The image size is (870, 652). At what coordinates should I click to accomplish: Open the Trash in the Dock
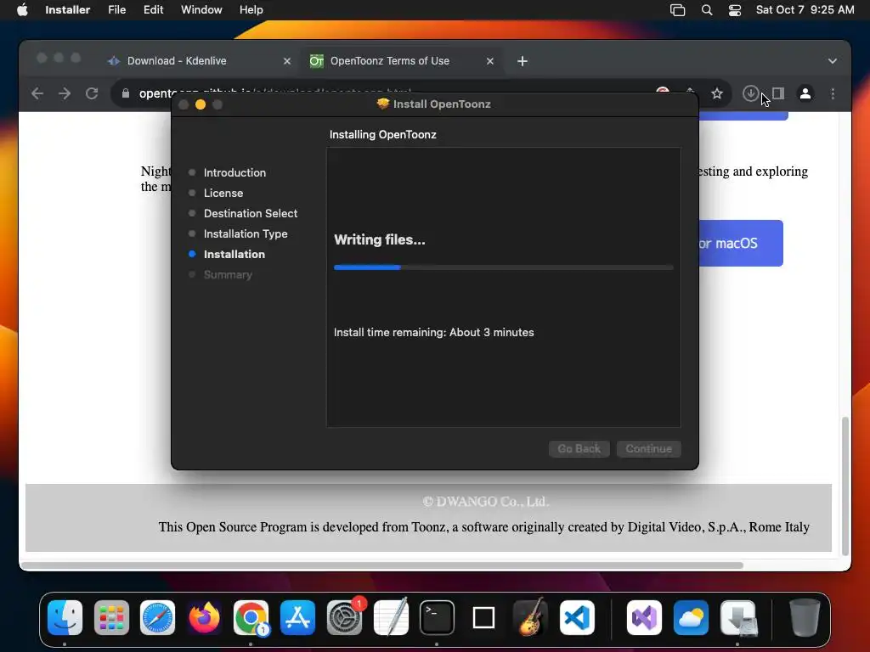(805, 617)
